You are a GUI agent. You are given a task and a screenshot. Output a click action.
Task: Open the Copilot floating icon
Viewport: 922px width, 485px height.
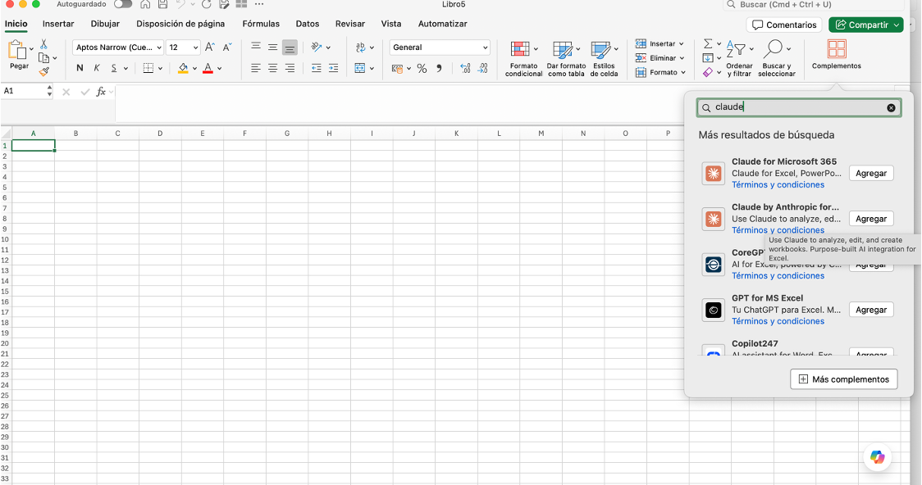click(x=878, y=457)
